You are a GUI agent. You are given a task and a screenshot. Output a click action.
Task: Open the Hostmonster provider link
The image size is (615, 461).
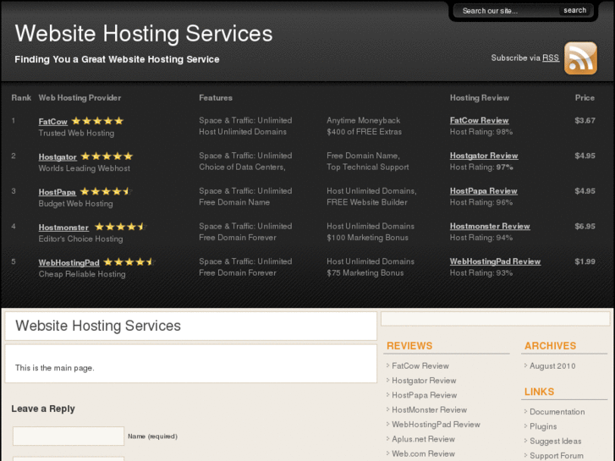click(x=63, y=228)
